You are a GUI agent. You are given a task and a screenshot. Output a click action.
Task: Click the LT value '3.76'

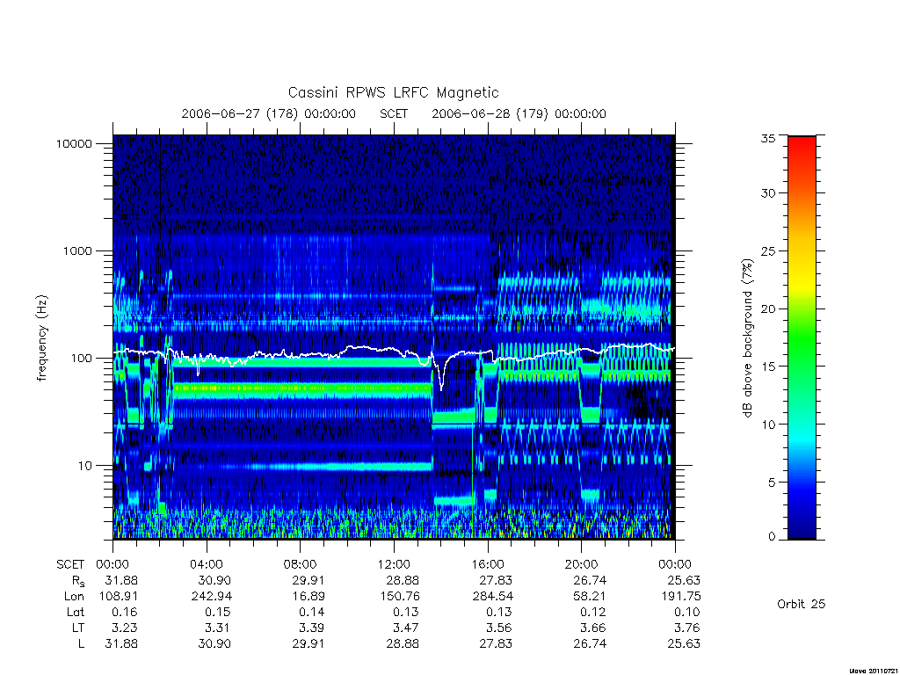coord(687,628)
